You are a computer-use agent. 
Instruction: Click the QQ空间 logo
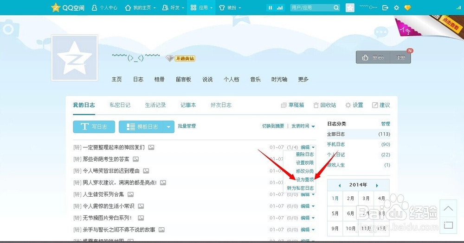point(67,7)
